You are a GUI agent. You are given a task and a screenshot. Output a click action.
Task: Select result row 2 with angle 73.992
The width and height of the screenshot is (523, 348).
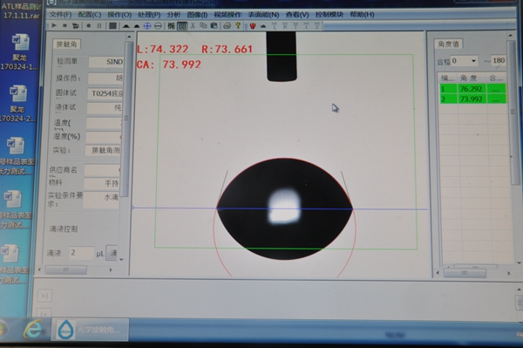coord(472,99)
